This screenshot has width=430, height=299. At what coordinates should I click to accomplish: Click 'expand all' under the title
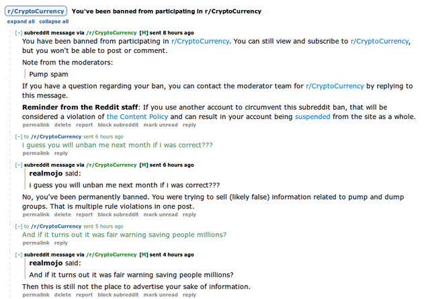(x=21, y=22)
